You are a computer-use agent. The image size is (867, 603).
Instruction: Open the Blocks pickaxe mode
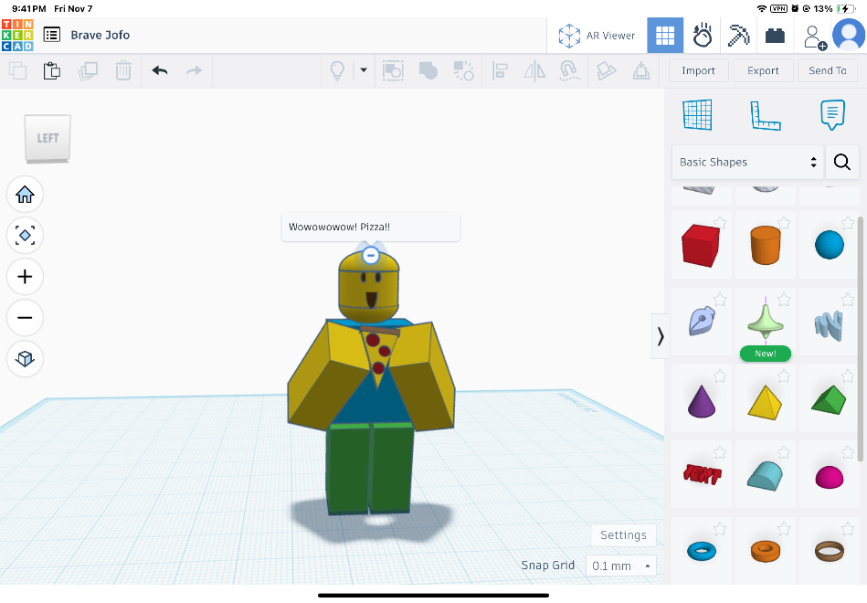(x=738, y=36)
